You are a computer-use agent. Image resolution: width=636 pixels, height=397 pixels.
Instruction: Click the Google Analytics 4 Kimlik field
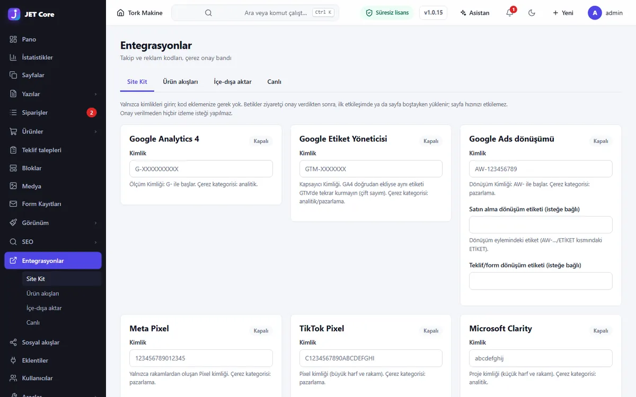tap(201, 169)
